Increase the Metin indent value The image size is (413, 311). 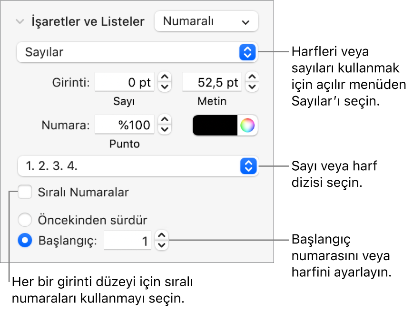point(252,78)
